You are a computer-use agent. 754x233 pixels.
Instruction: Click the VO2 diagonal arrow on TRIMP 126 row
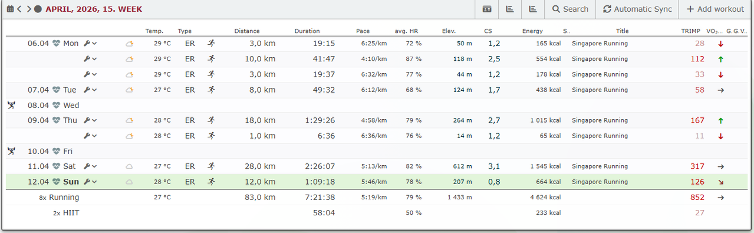point(720,182)
